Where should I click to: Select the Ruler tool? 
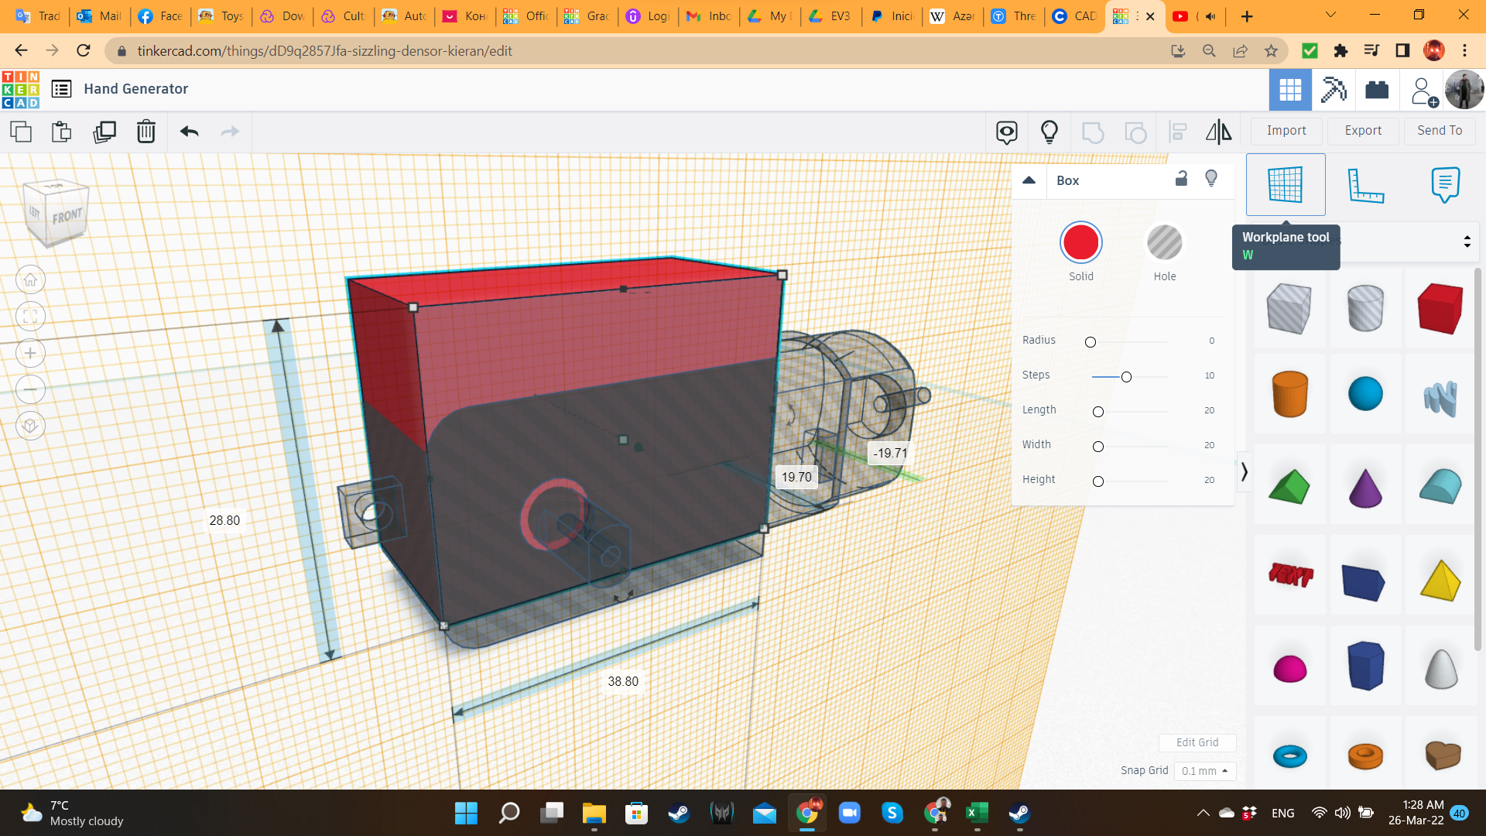1365,185
